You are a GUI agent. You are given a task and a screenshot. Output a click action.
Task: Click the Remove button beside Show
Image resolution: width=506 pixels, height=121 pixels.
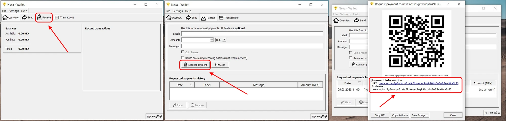tap(197, 105)
